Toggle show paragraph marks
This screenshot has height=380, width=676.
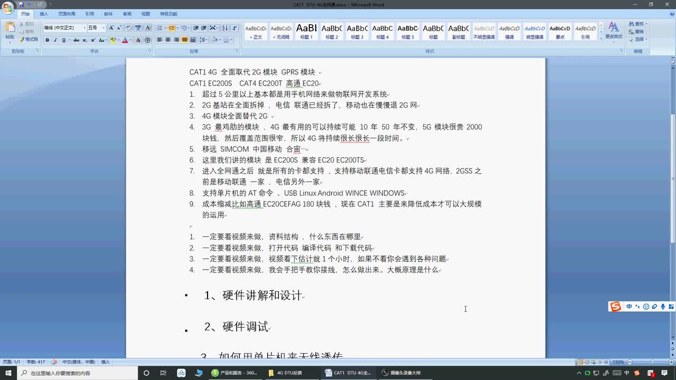(x=234, y=27)
